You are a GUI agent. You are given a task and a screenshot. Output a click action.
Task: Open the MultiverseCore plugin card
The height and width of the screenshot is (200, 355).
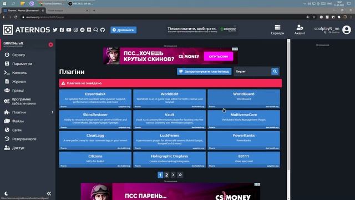(244, 119)
